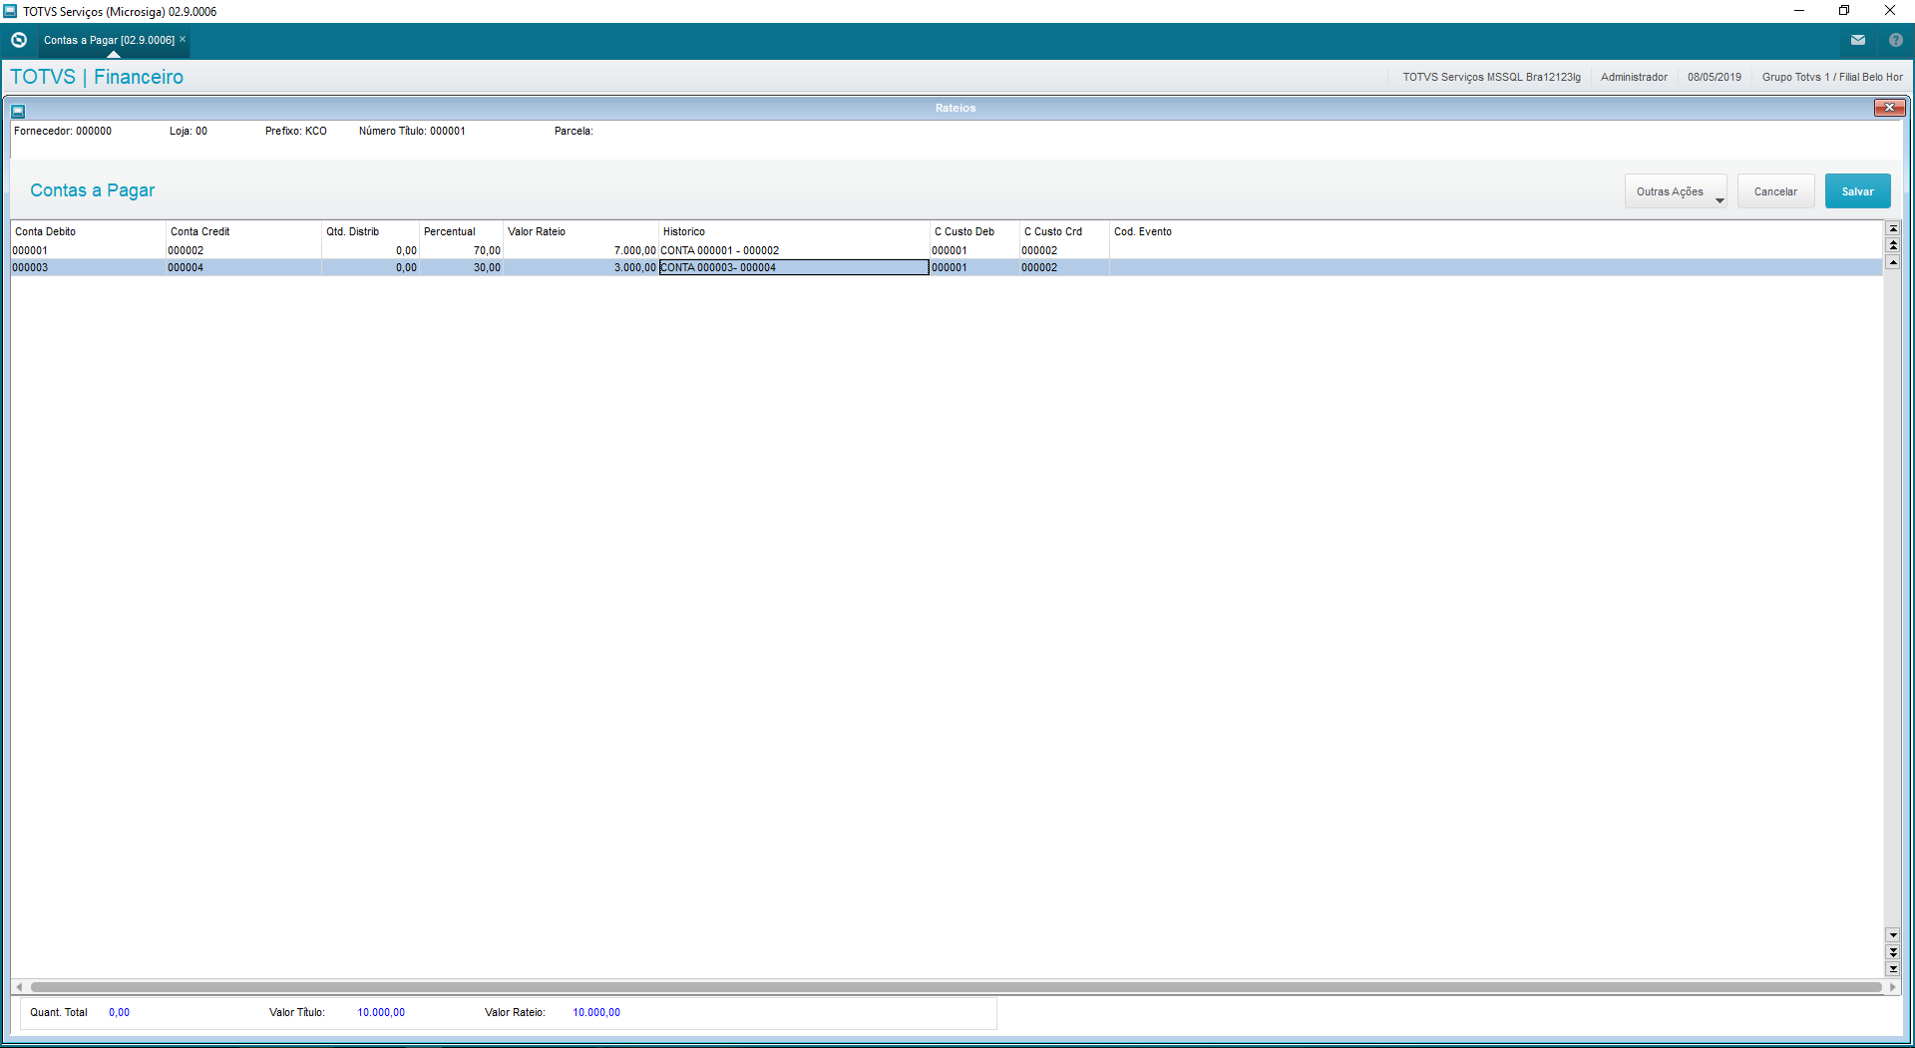The width and height of the screenshot is (1915, 1048).
Task: Click Valor Rateio cell 7.000,00
Action: [580, 250]
